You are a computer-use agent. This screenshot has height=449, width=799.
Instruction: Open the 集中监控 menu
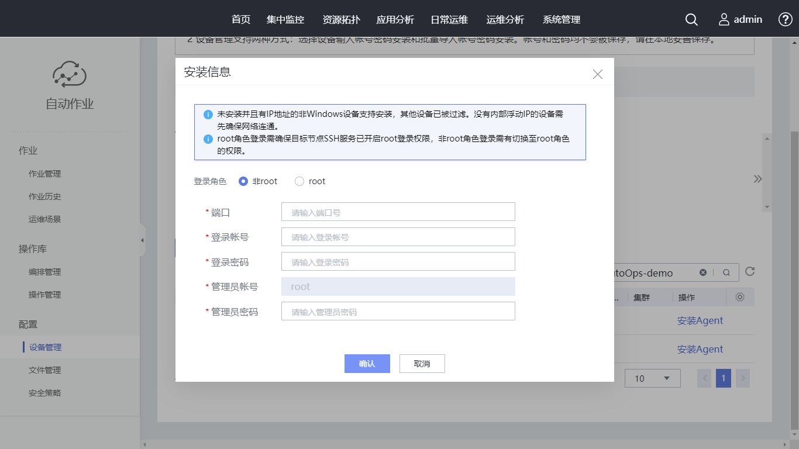click(x=285, y=19)
